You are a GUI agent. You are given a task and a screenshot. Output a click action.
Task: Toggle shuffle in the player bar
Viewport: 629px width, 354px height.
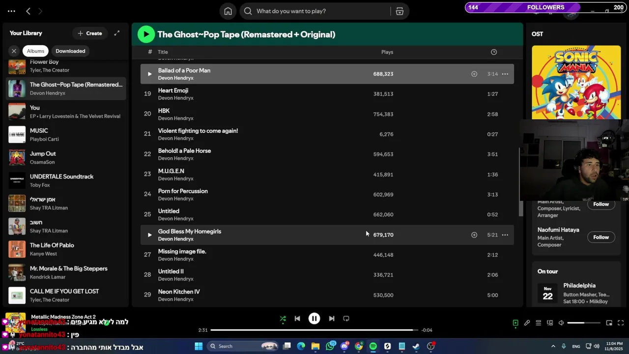(283, 319)
